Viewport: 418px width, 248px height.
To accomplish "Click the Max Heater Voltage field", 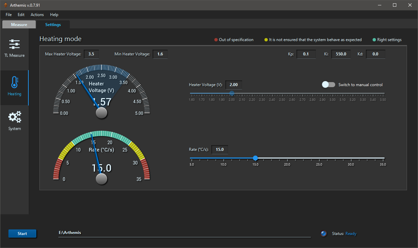I will [x=91, y=54].
